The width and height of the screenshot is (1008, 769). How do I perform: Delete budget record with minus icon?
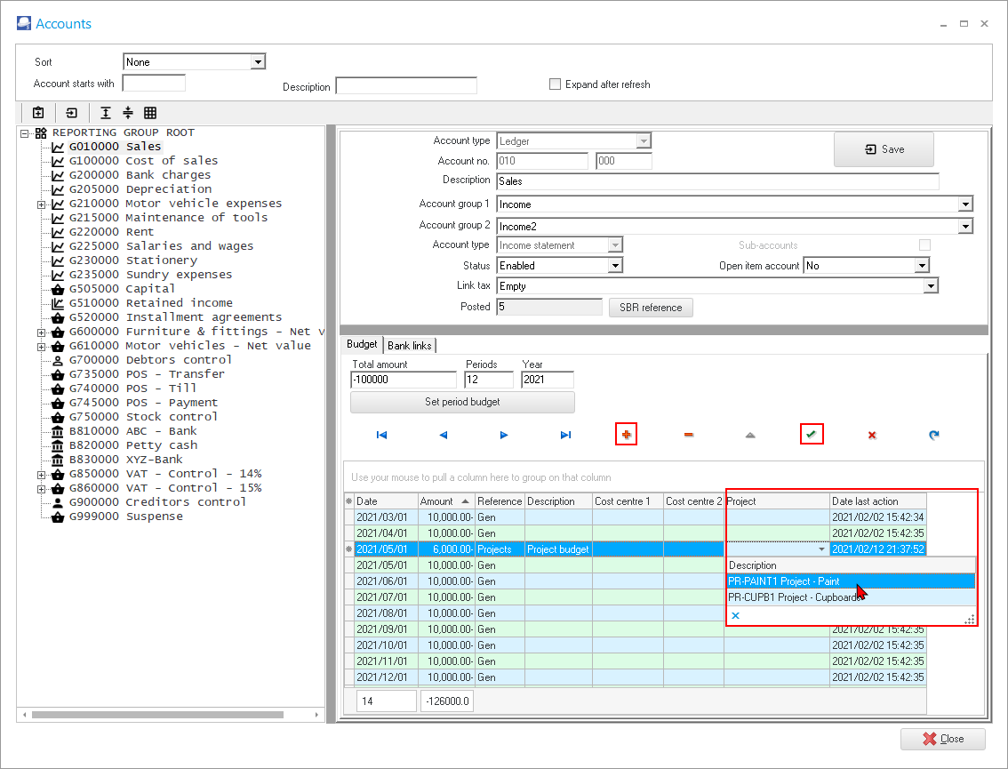pos(688,435)
